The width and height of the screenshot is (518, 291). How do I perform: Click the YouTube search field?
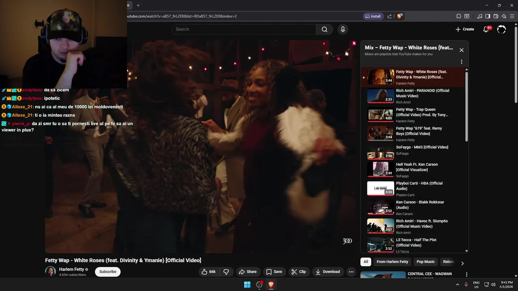pyautogui.click(x=244, y=29)
